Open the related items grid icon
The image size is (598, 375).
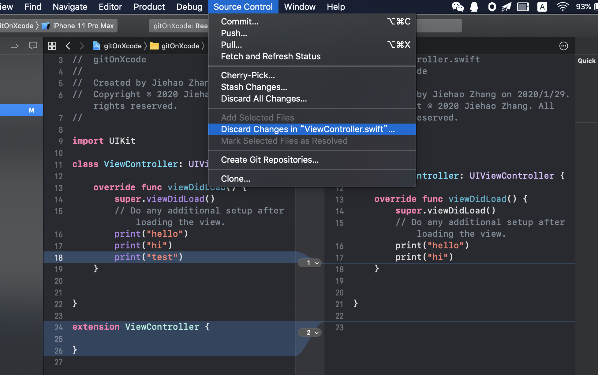point(52,46)
